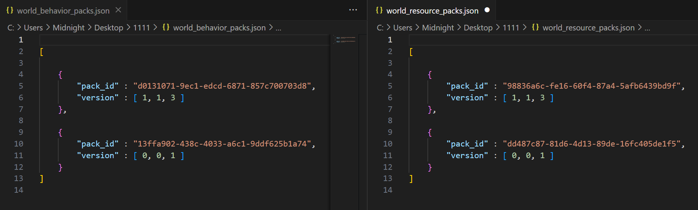Click line number 4 in left editor

tap(21, 74)
